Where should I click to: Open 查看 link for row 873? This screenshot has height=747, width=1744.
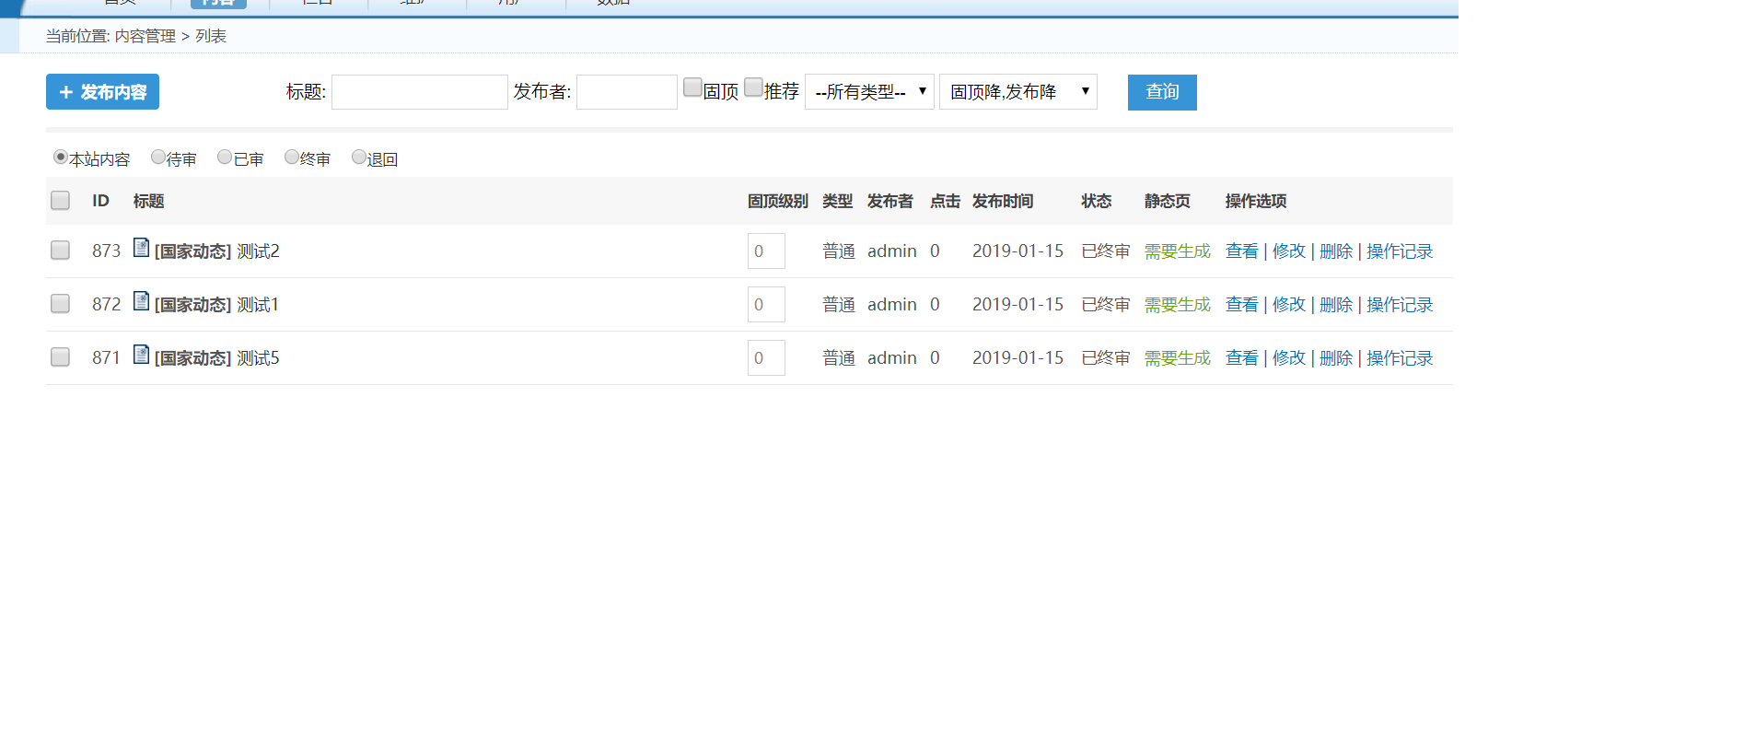[1242, 251]
